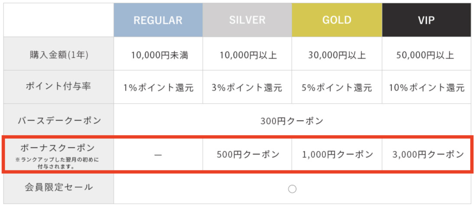This screenshot has width=475, height=206.
Task: Click the circle icon in 会員限定セール row
Action: [x=292, y=189]
